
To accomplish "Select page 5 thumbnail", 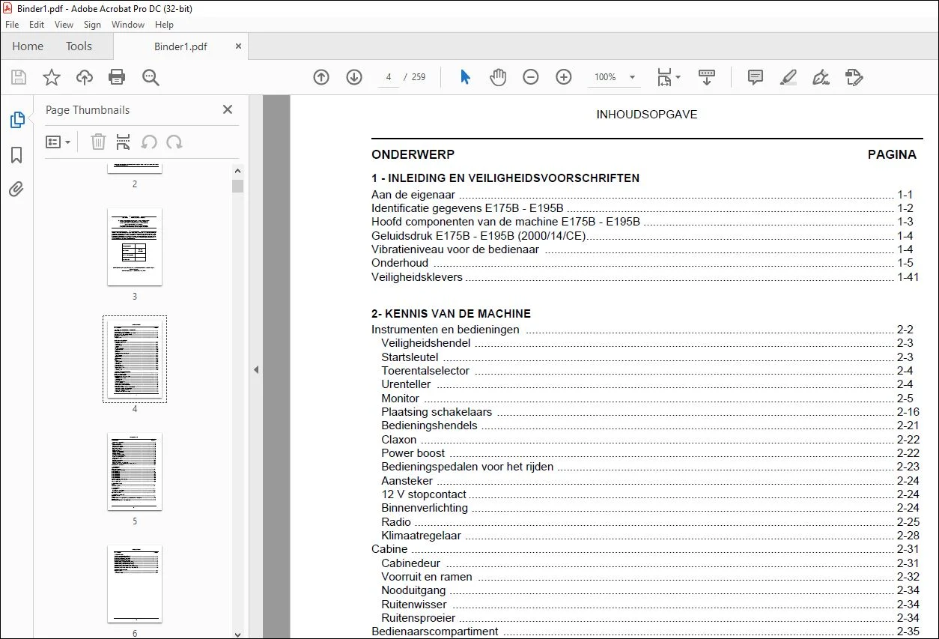I will click(135, 471).
